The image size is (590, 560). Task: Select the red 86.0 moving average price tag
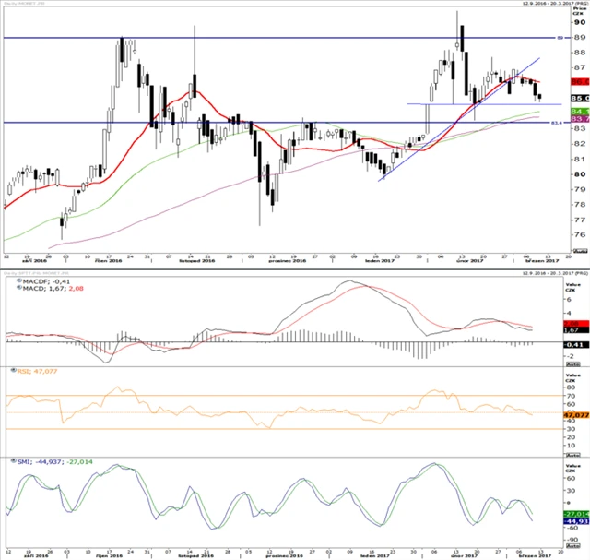(x=580, y=108)
